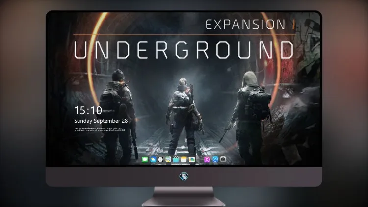368x207 pixels.
Task: Open the green Messages dock icon
Action: click(145, 160)
